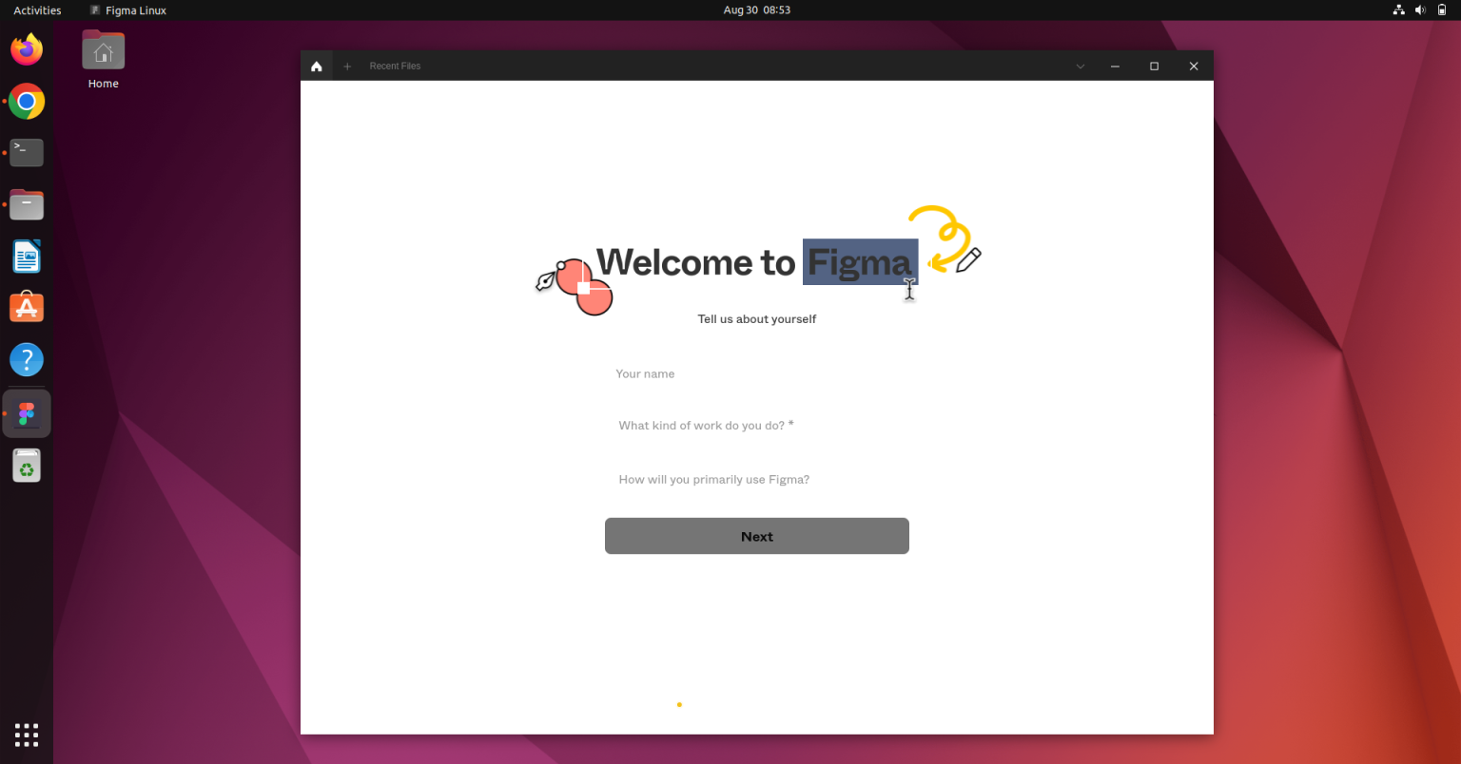Open Ubuntu Software from the dock
This screenshot has width=1461, height=764.
(x=27, y=306)
